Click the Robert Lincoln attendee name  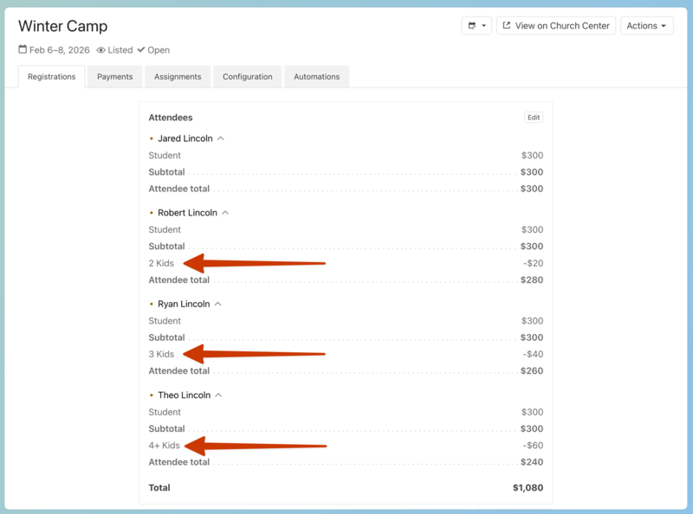coord(186,213)
